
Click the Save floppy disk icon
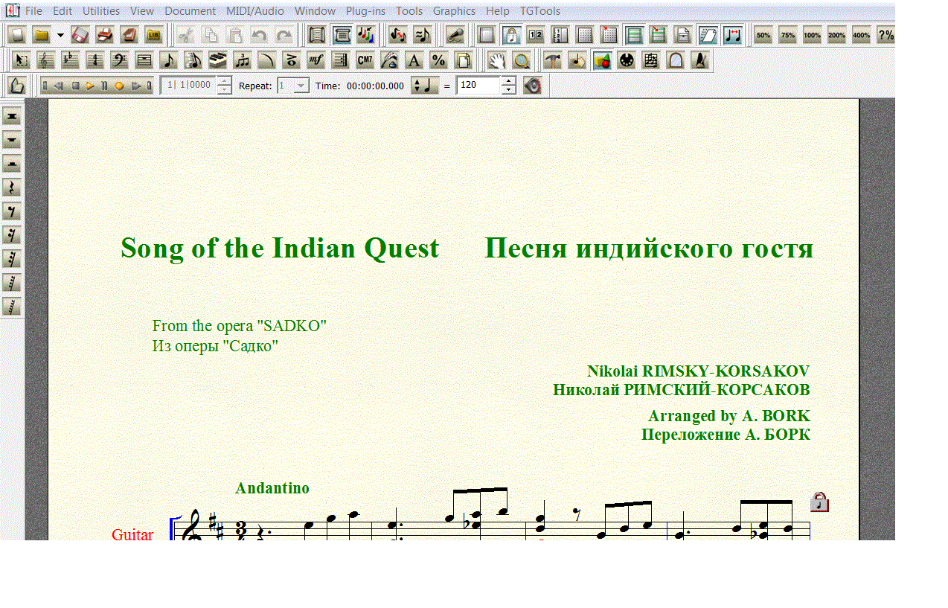point(80,35)
